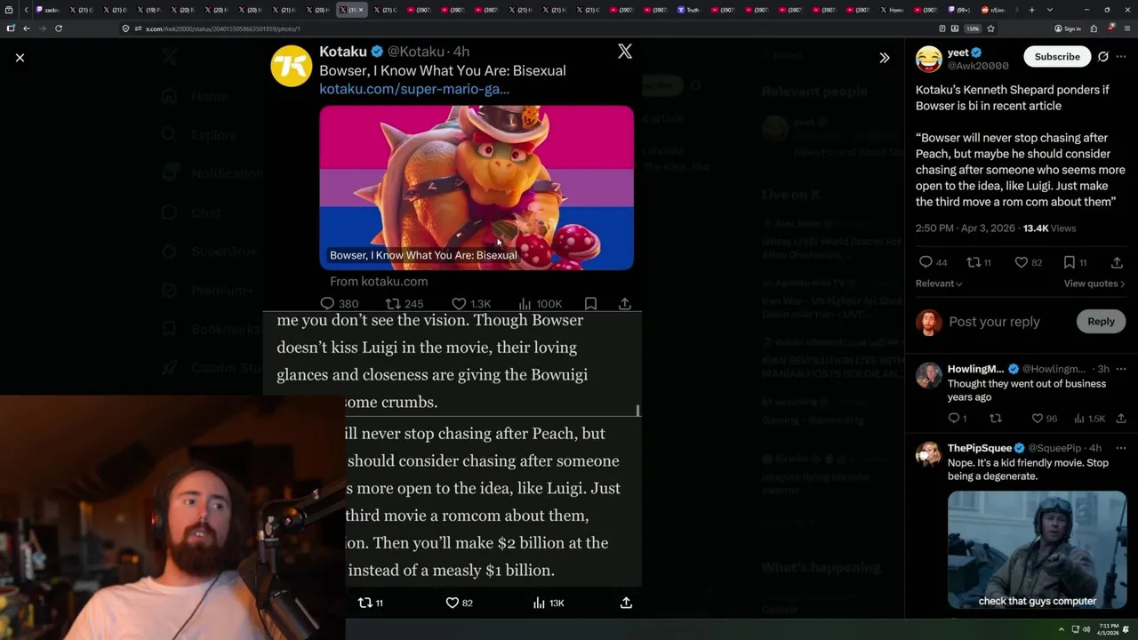Open the tab list dropdown arrow
Screen dimensions: 1138x640
click(1050, 10)
